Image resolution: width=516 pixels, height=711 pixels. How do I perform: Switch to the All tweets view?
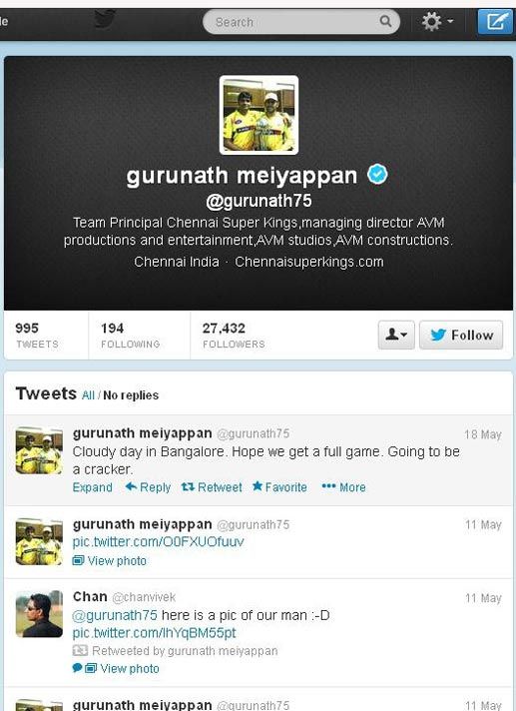tap(89, 395)
